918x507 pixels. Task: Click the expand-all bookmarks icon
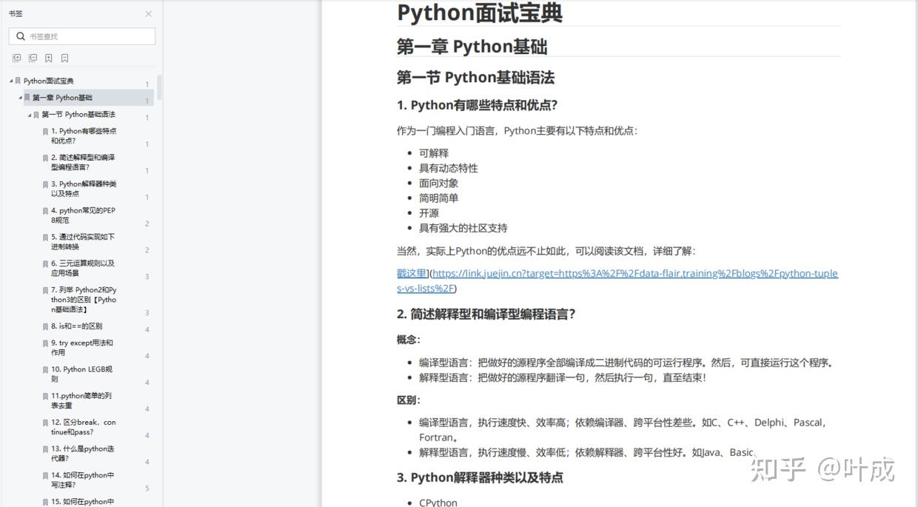click(16, 57)
